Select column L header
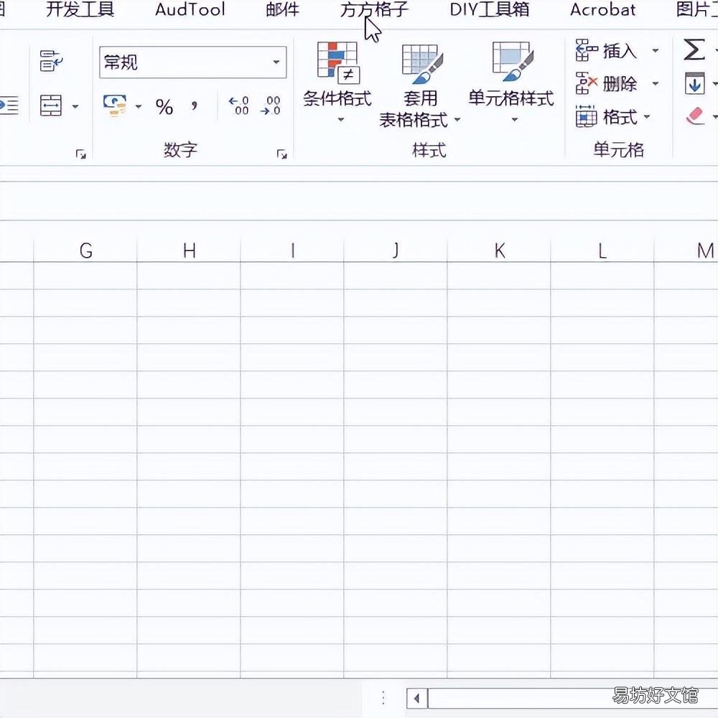Screen dimensions: 718x718 coord(602,251)
